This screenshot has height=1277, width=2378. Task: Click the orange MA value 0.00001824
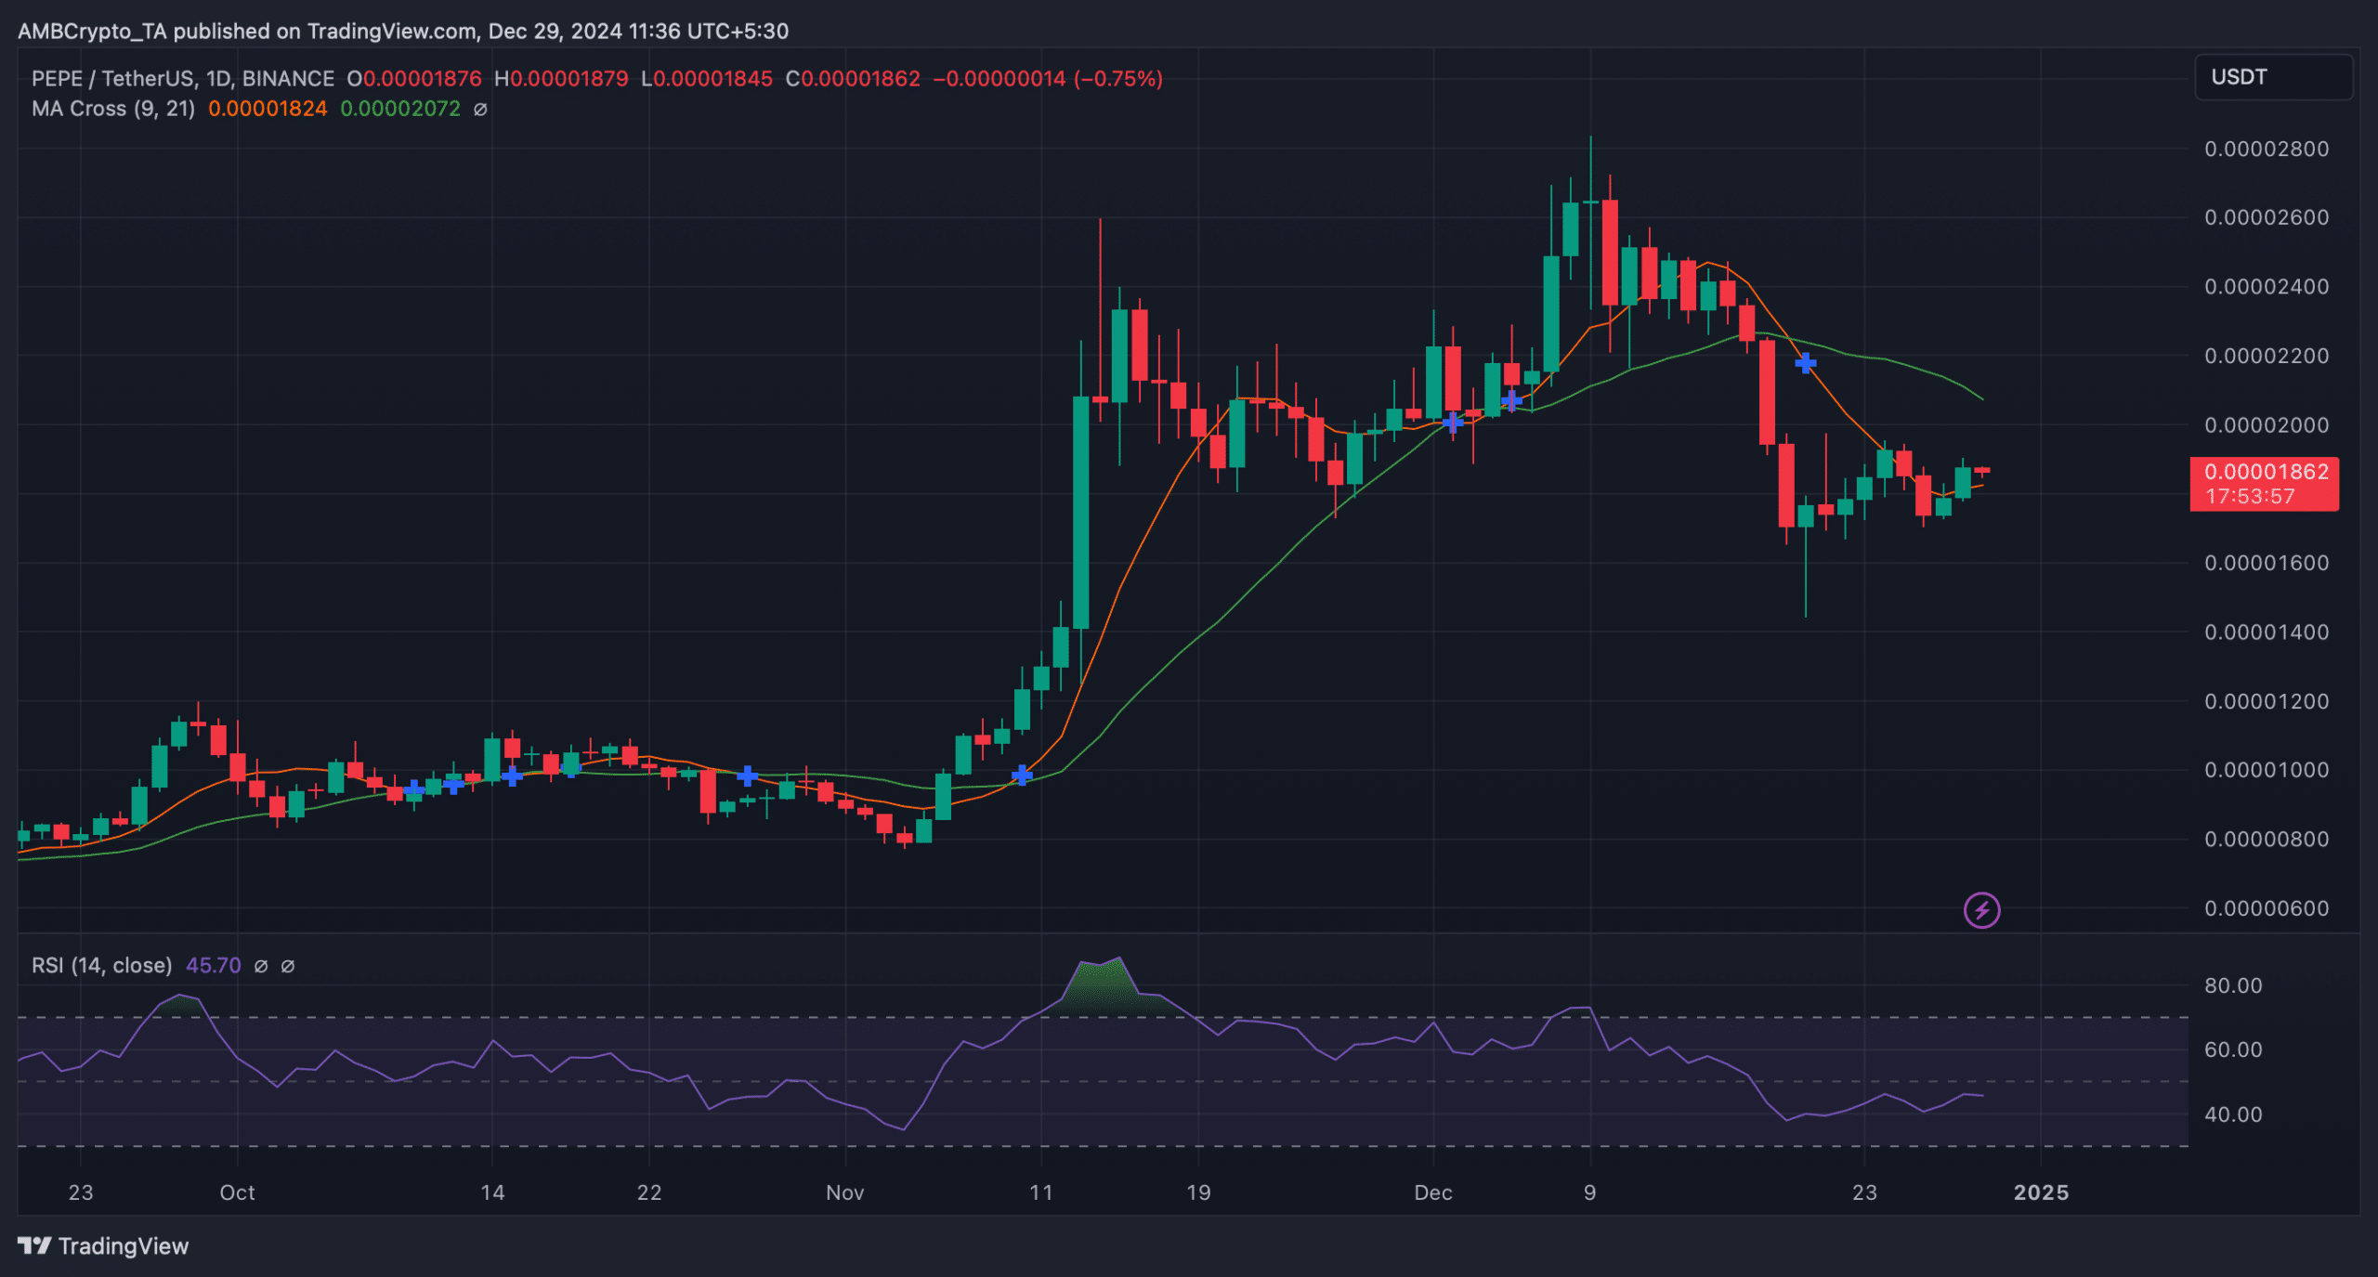[x=268, y=109]
